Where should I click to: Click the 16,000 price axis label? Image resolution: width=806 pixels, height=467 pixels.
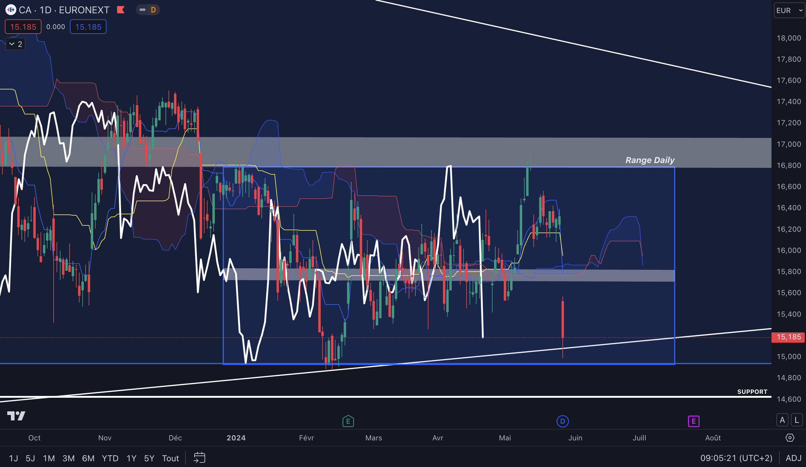point(789,250)
